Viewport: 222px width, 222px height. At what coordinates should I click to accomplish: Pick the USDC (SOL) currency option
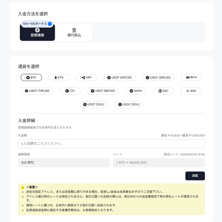click(129, 105)
